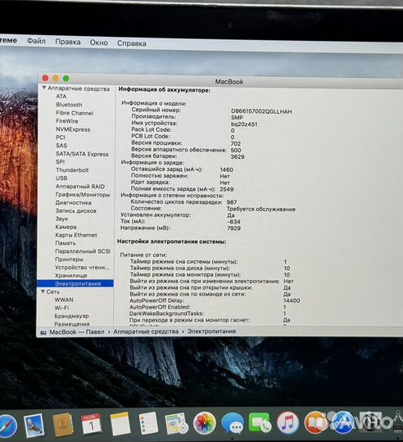Select Аппаратный RAID in sidebar
Image resolution: width=403 pixels, height=442 pixels.
point(80,187)
